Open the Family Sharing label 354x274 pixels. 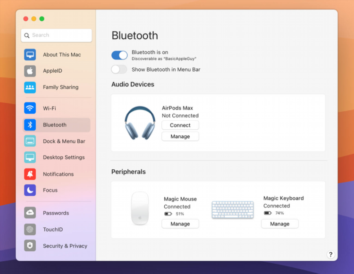tap(61, 87)
